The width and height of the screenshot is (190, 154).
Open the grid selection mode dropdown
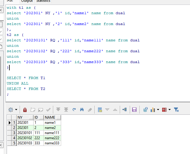(16, 110)
